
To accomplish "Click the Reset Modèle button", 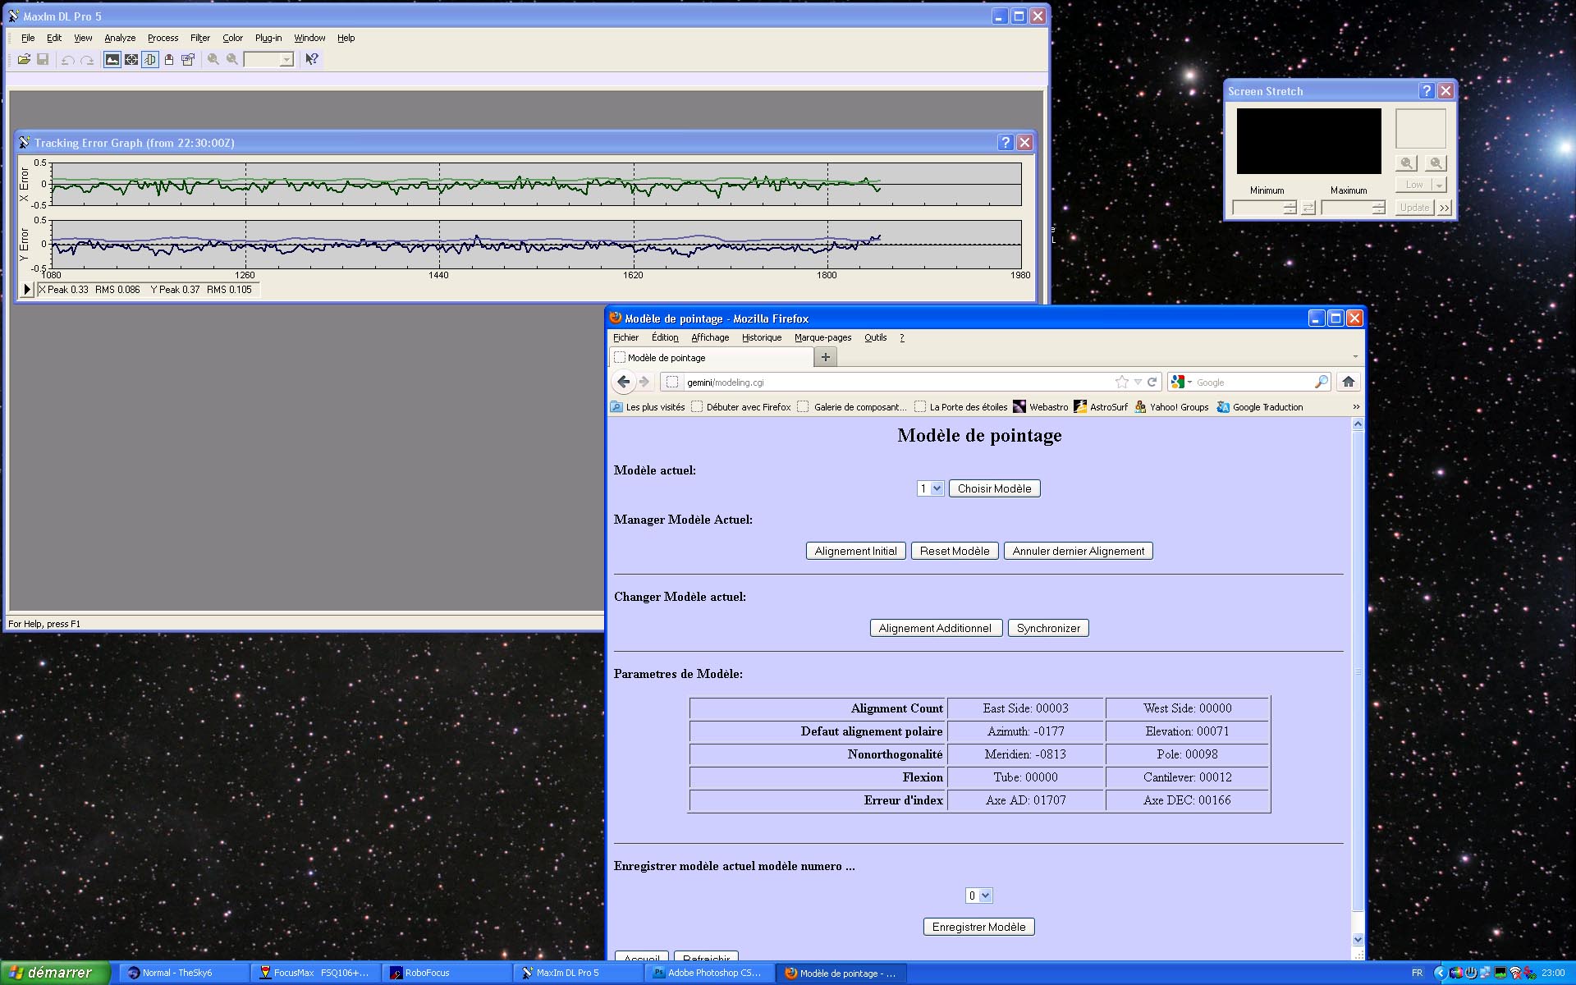I will click(x=954, y=551).
